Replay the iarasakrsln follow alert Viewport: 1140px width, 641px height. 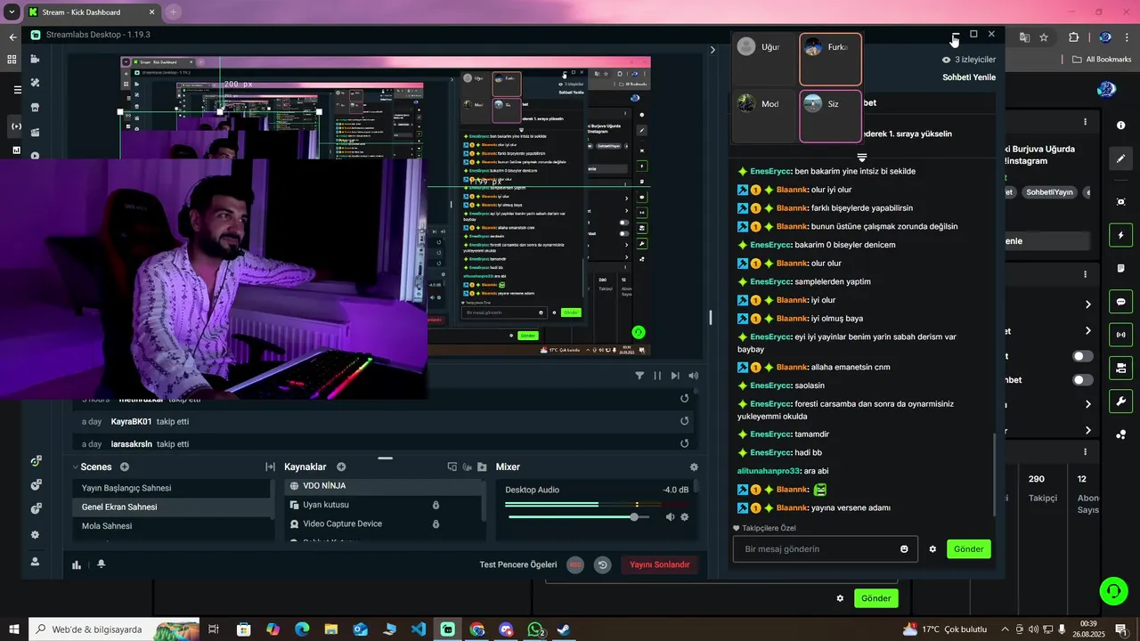[x=685, y=443]
